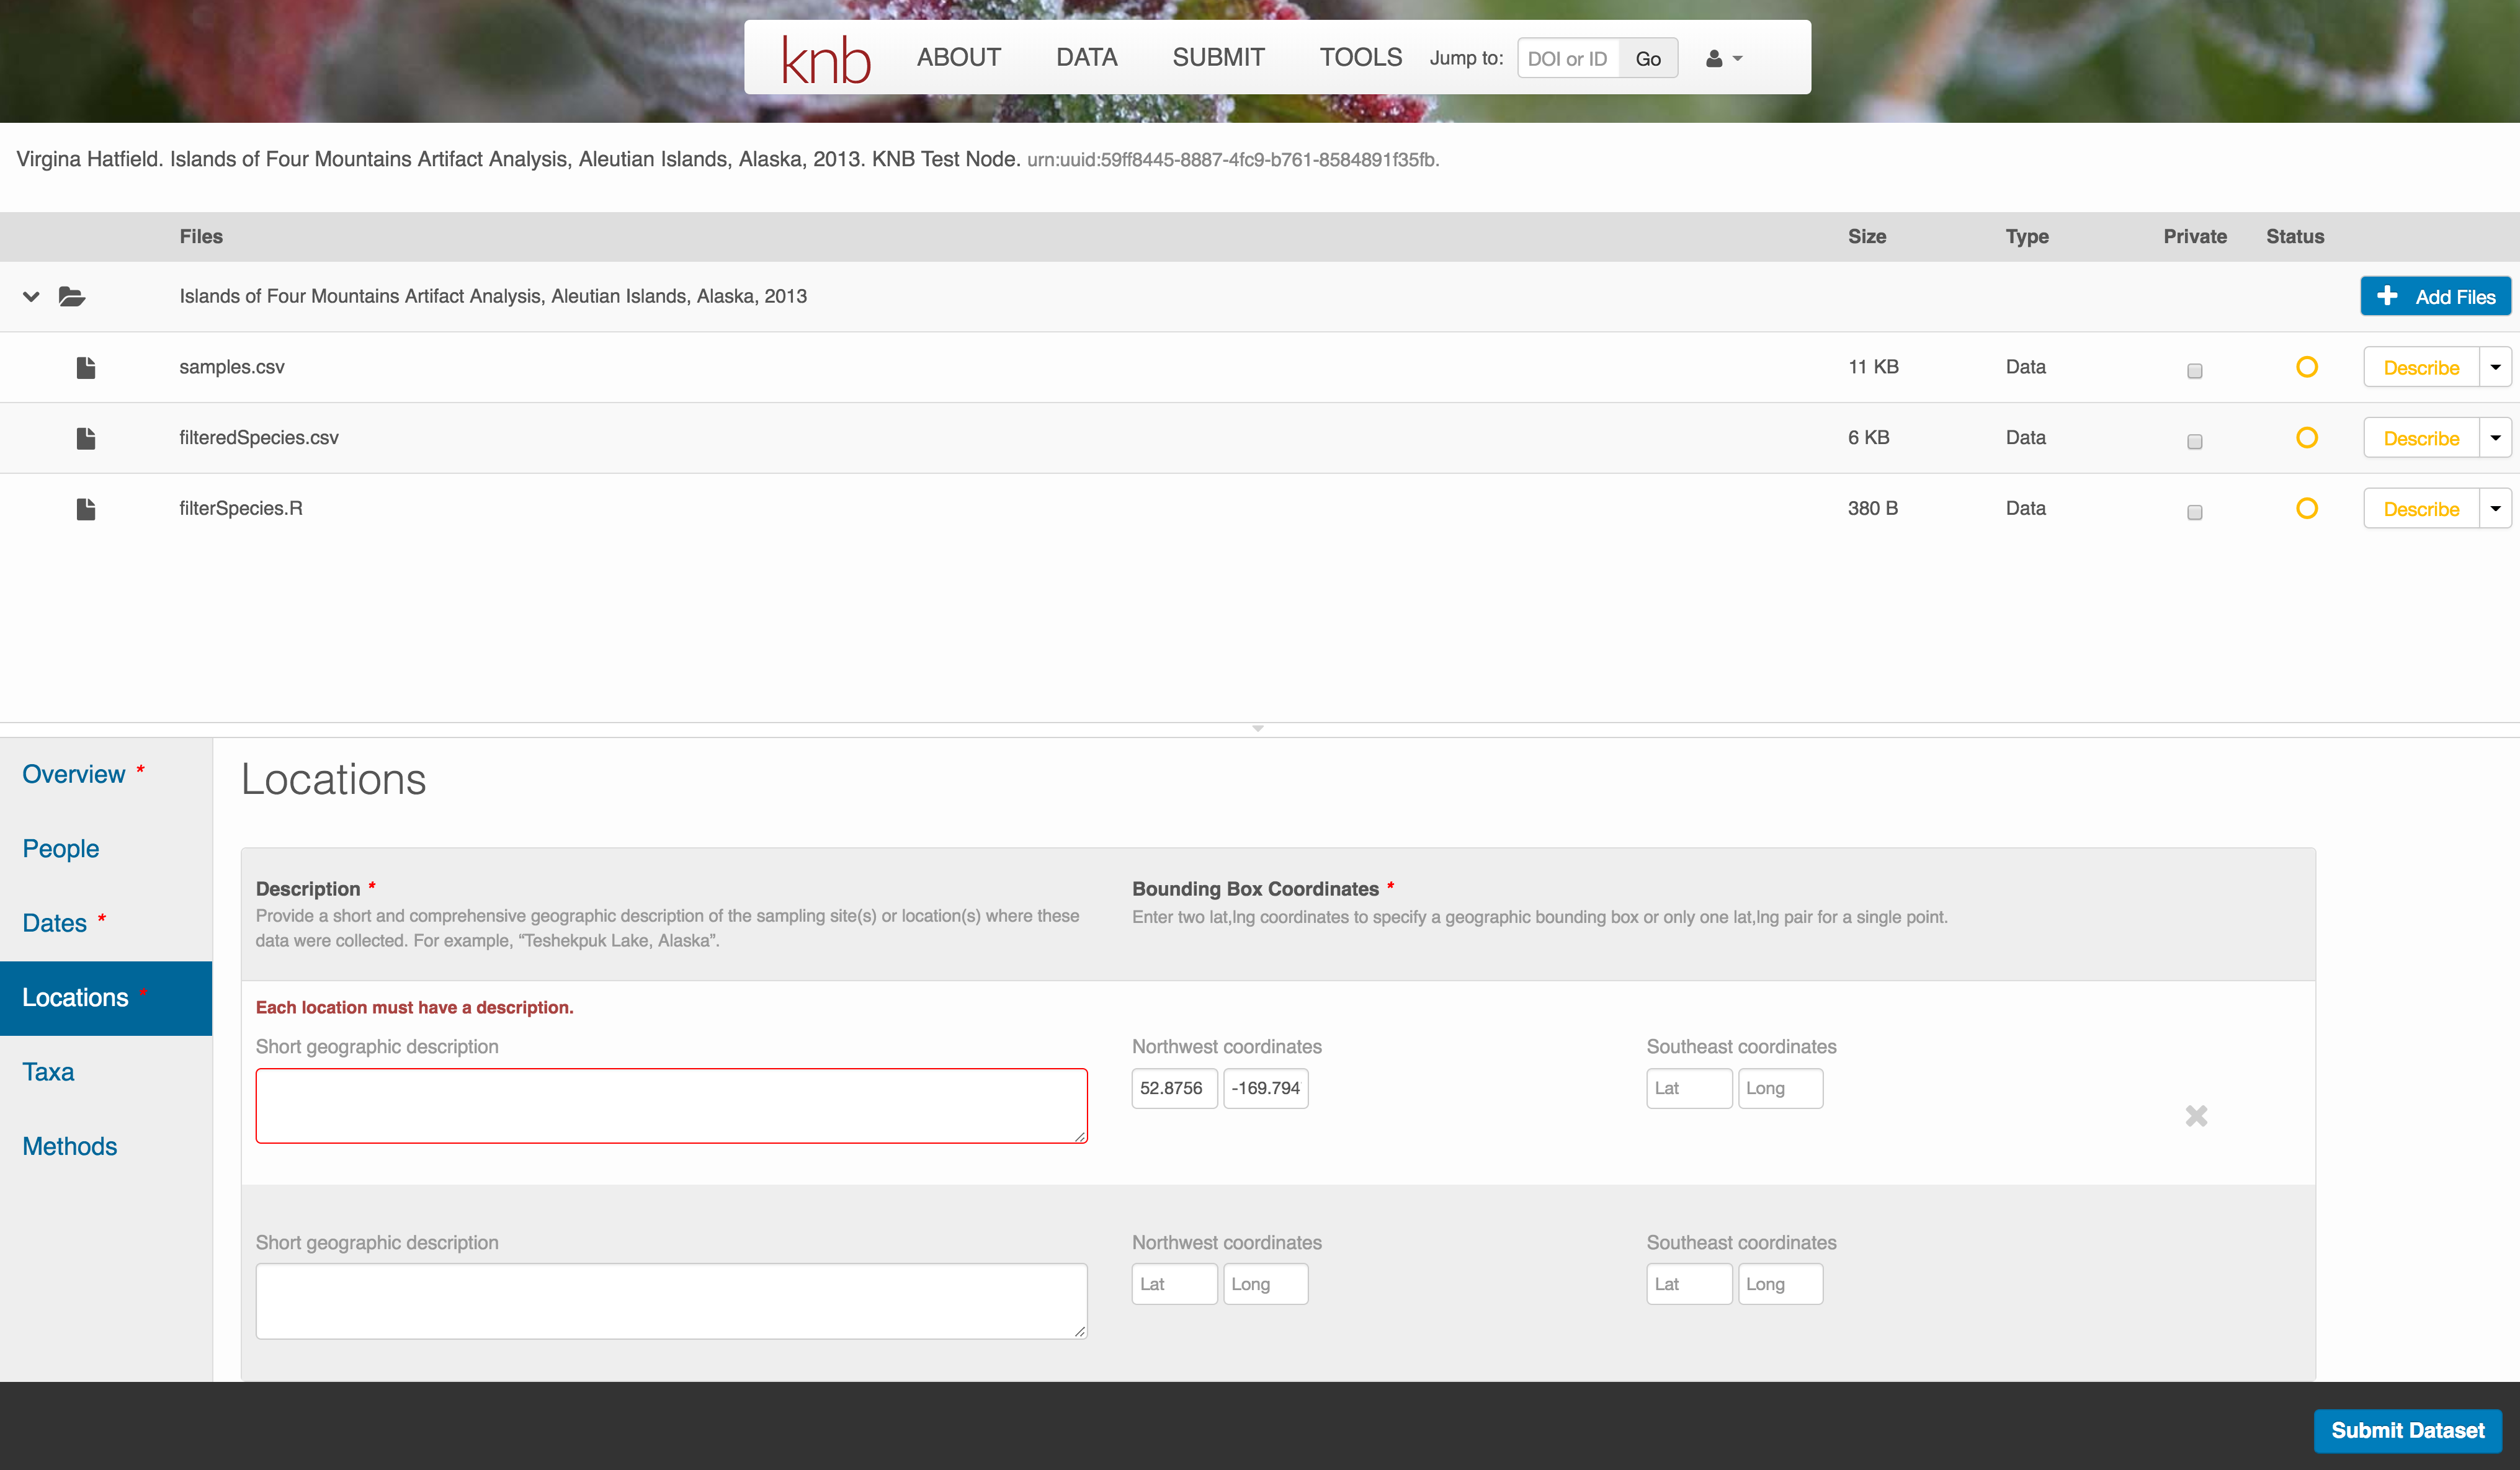Click the Submit Dataset button
The image size is (2520, 1470).
[x=2408, y=1431]
